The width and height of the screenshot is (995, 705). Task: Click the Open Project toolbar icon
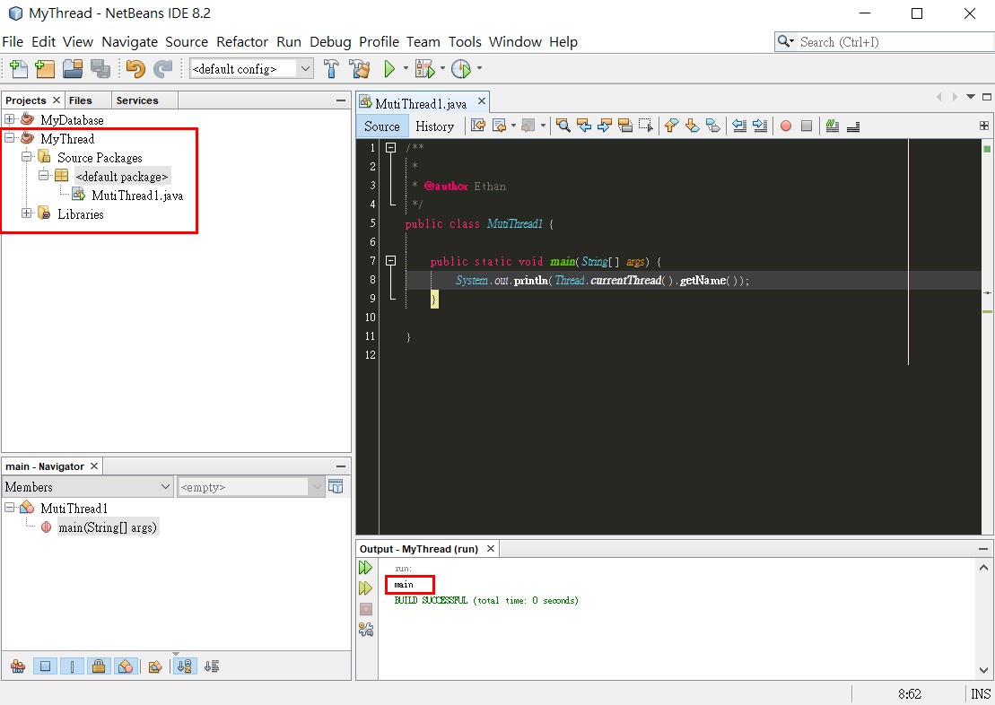[x=73, y=68]
